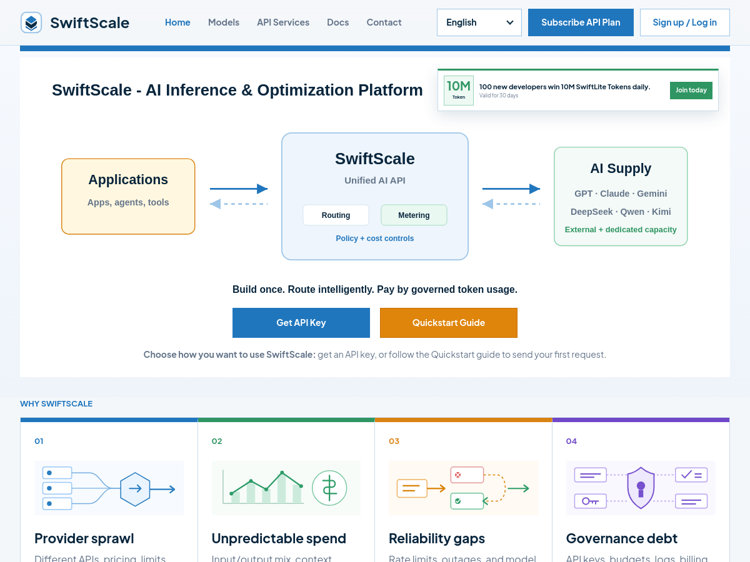This screenshot has width=750, height=562.
Task: Click the 10M Token badge icon
Action: click(459, 91)
